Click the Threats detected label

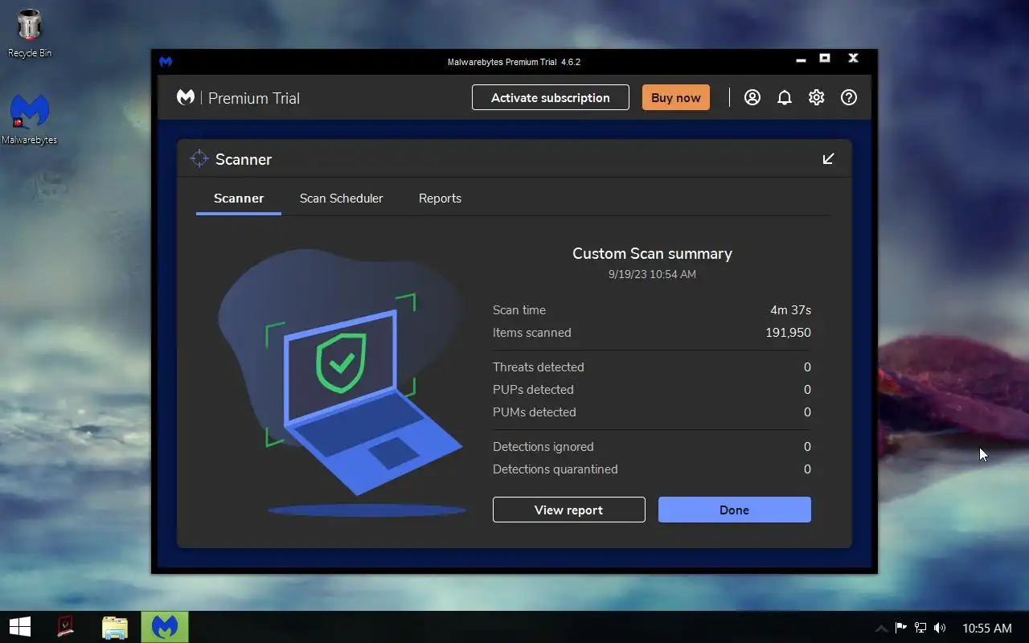tap(539, 367)
